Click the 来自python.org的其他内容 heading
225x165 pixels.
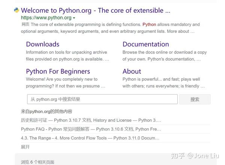point(46,111)
